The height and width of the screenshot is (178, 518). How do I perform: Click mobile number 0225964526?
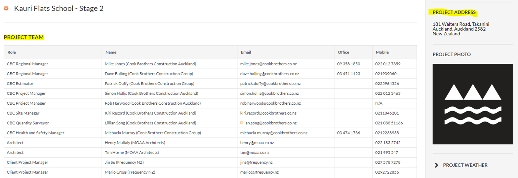click(x=387, y=84)
